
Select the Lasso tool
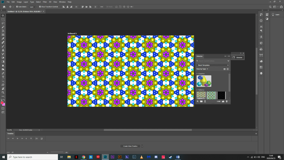(3, 23)
